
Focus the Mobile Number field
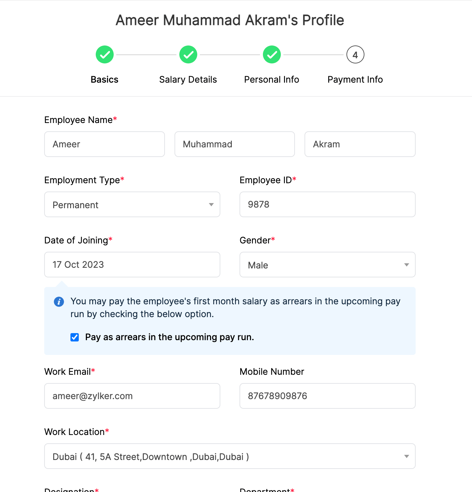click(327, 396)
